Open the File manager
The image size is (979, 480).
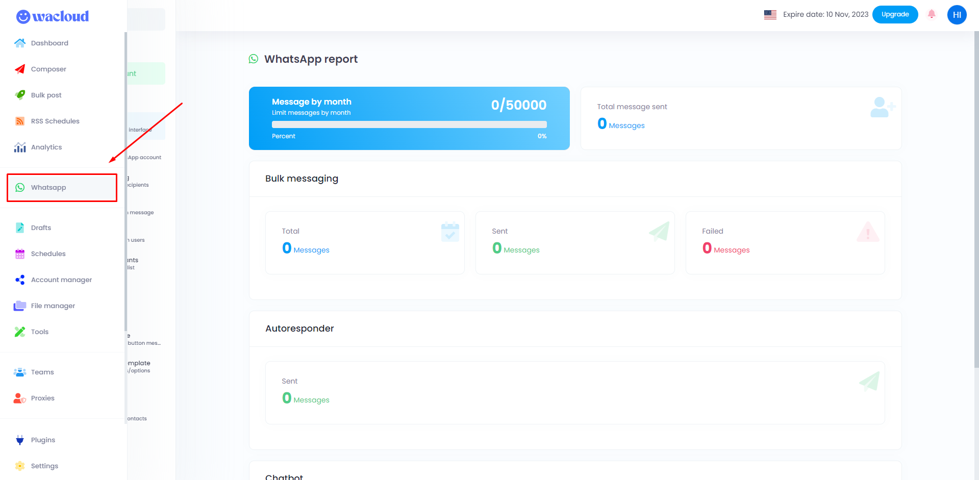(x=52, y=306)
